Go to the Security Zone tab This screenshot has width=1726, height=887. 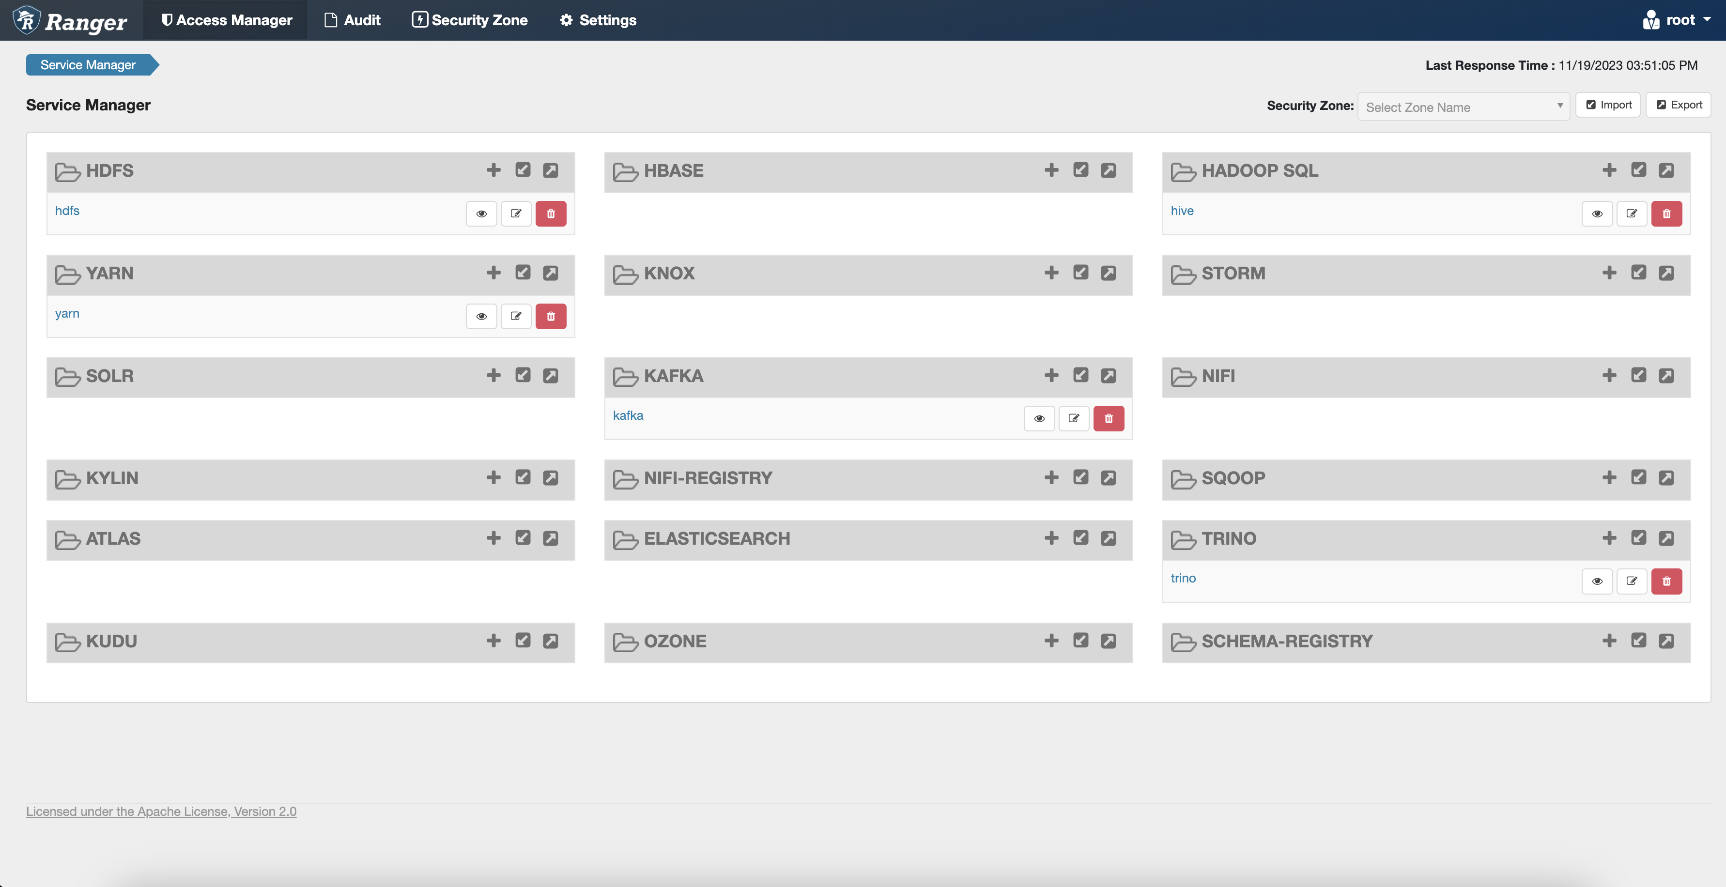coord(470,20)
